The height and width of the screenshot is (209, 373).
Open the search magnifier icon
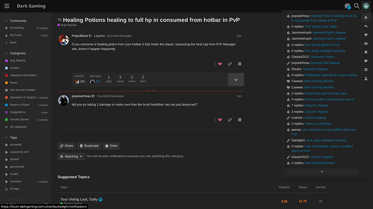point(356,6)
